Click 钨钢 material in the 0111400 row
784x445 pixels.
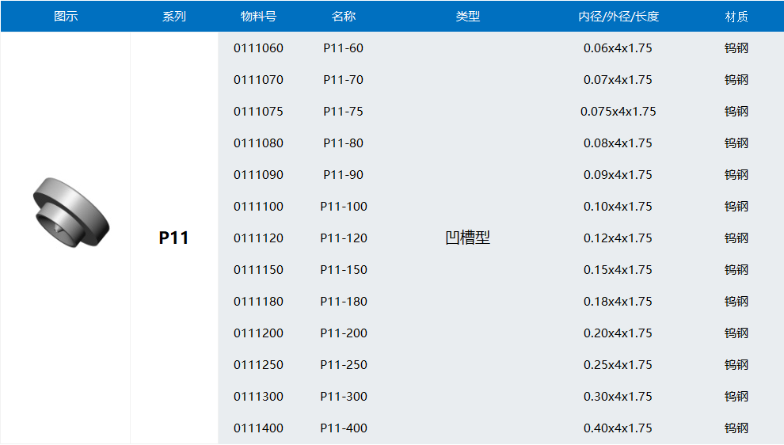pos(736,428)
